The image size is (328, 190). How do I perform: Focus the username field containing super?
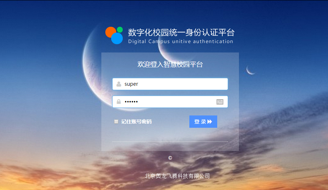[170, 84]
